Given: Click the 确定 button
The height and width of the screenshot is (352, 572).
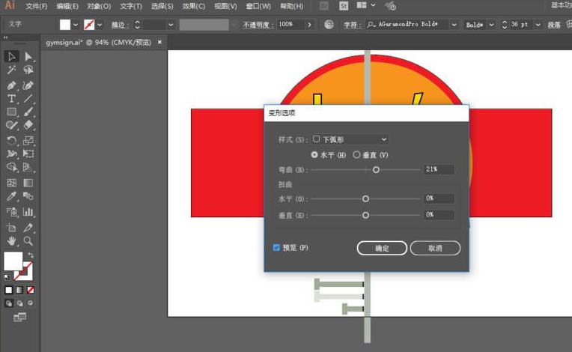Looking at the screenshot, I should click(x=382, y=248).
